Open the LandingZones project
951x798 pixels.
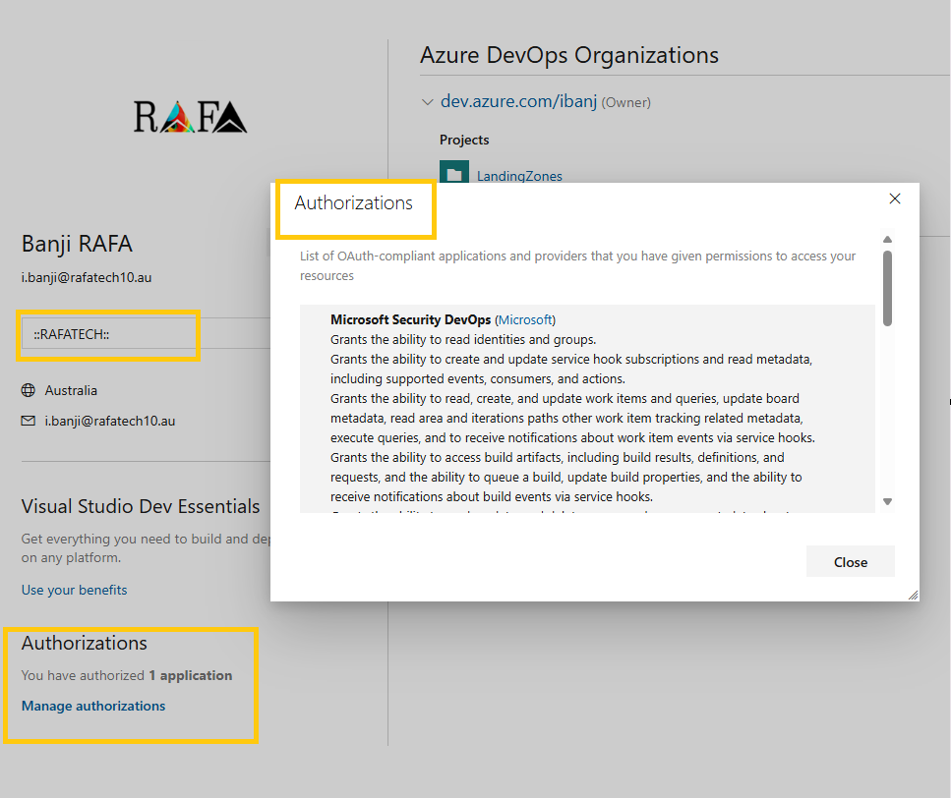coord(519,175)
